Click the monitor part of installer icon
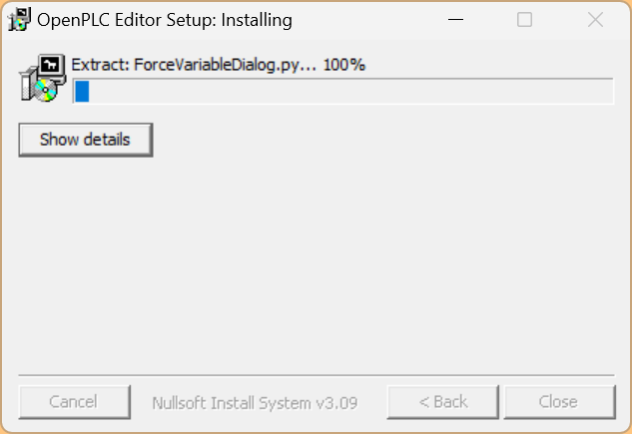 click(52, 67)
